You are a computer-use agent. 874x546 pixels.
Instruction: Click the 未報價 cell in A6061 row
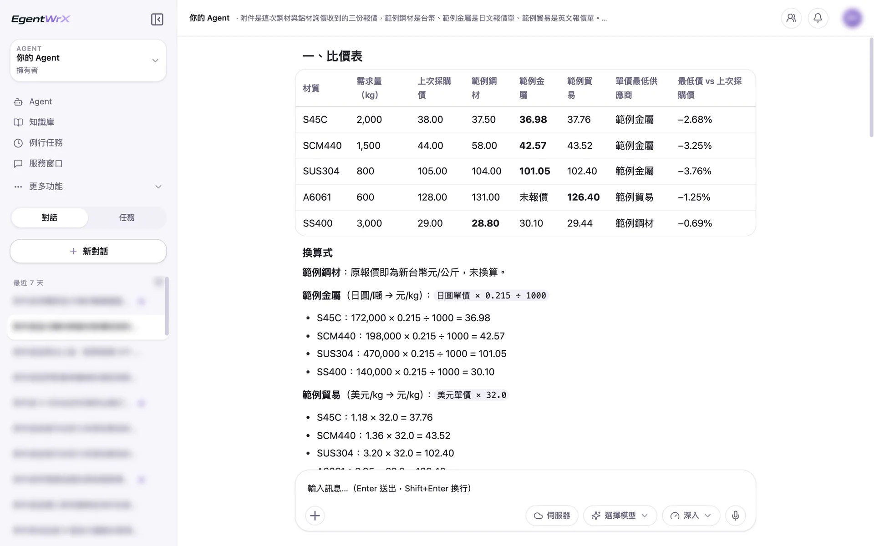(534, 197)
